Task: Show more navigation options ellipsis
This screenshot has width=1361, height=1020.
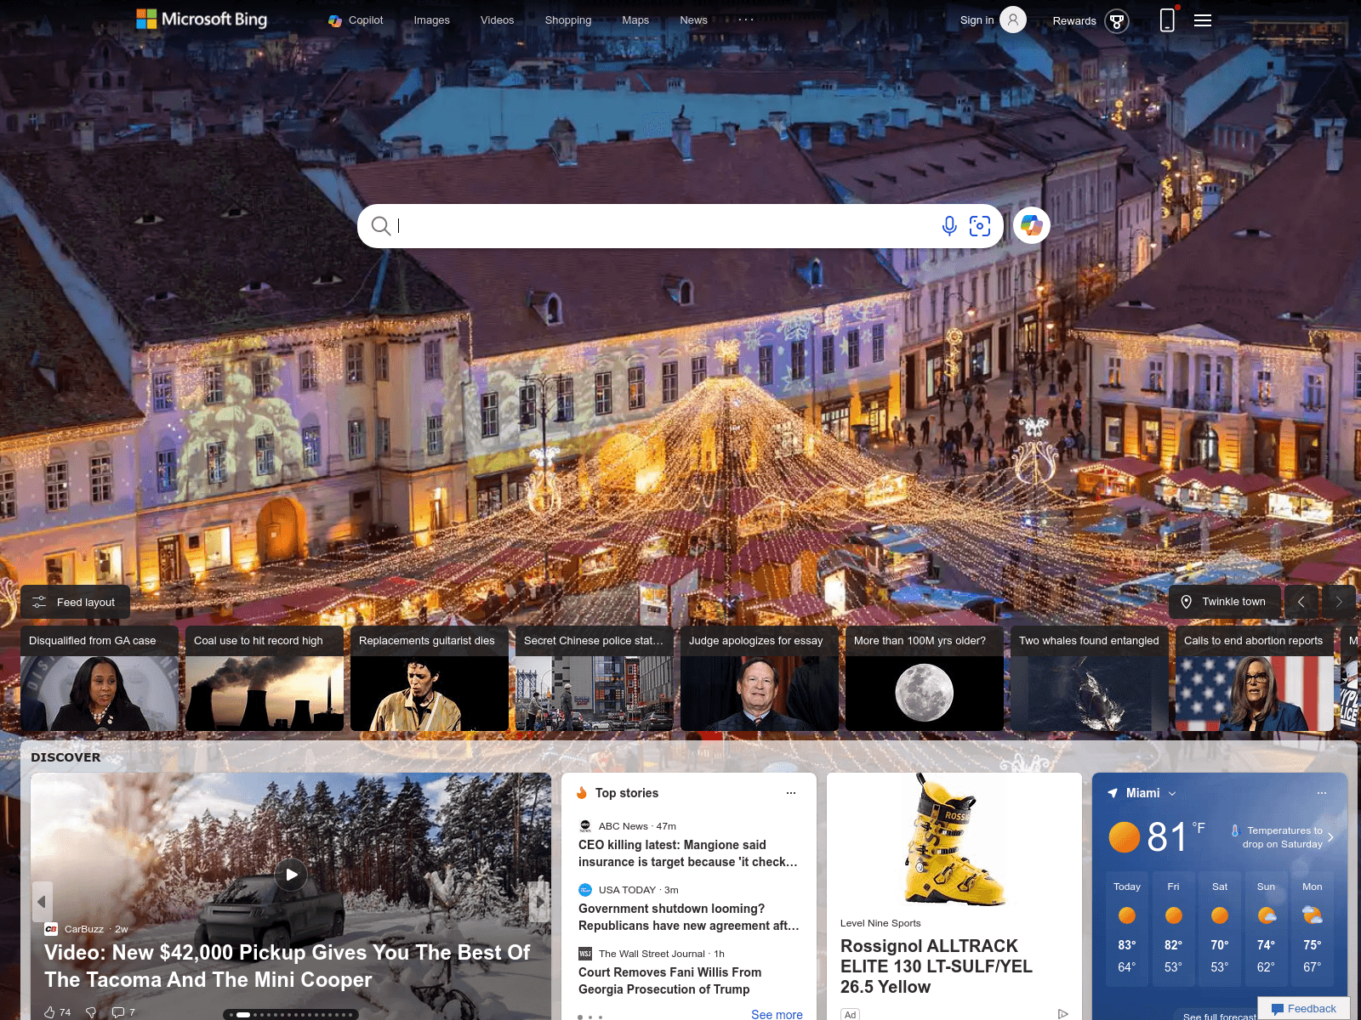Action: 746,20
